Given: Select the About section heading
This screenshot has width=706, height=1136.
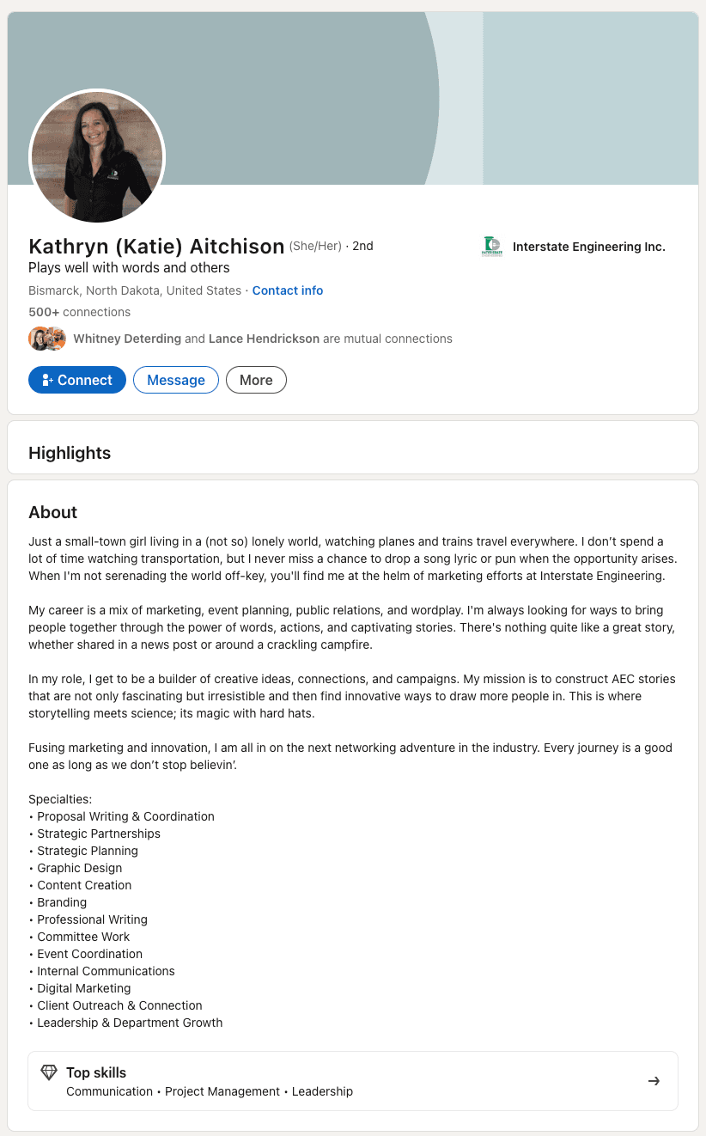Looking at the screenshot, I should pyautogui.click(x=53, y=512).
